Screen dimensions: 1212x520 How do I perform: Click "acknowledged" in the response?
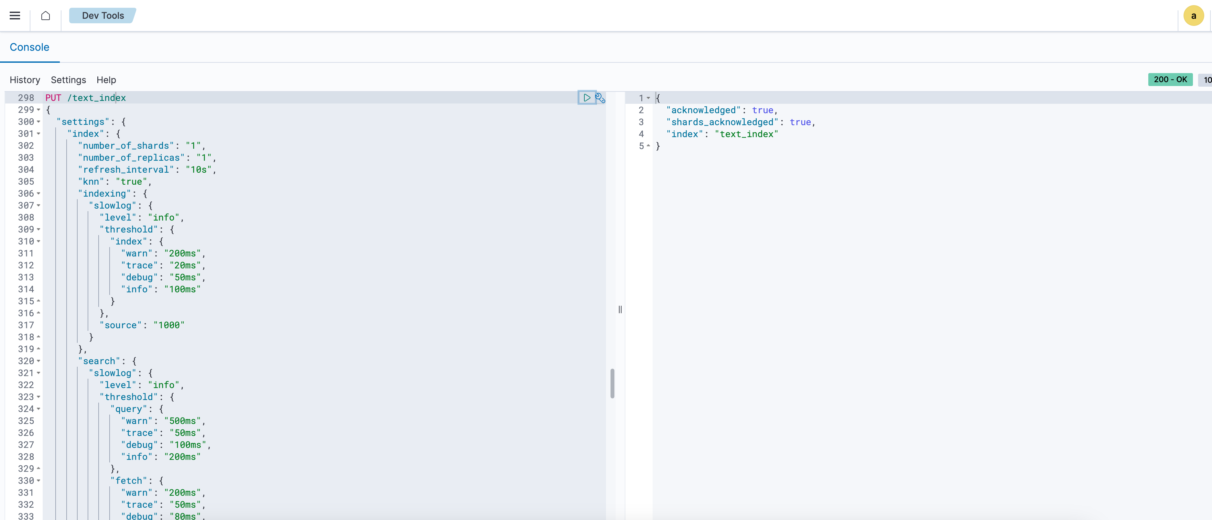(703, 110)
